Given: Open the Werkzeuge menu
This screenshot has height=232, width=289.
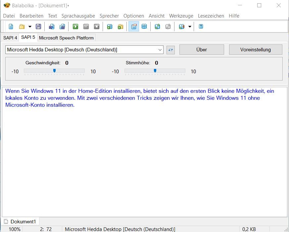Looking at the screenshot, I should click(181, 16).
